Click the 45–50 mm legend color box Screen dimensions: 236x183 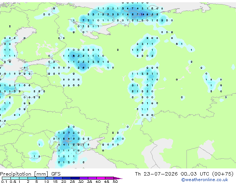click(x=109, y=178)
